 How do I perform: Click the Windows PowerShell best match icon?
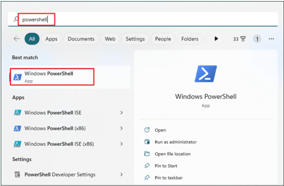[x=18, y=77]
